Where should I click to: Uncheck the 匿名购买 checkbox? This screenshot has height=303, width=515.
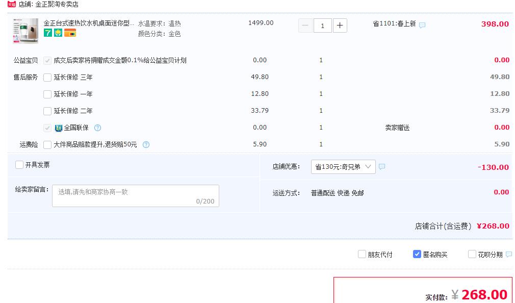pyautogui.click(x=417, y=254)
